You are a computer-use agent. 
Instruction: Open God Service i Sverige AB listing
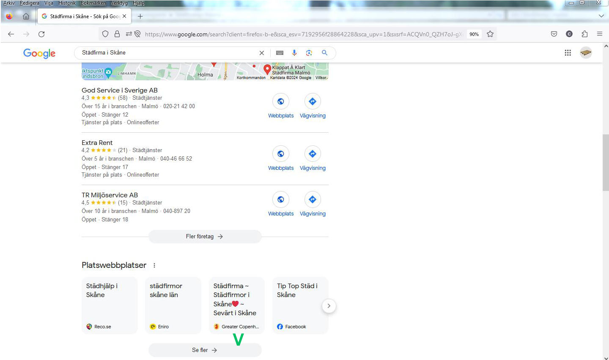click(120, 90)
